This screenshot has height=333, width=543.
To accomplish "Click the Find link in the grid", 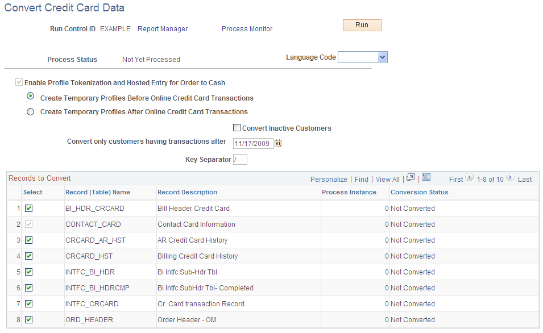I will (361, 179).
